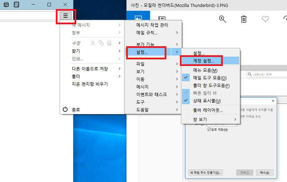The height and width of the screenshot is (182, 287).
Task: Click the Photos window title text
Action: (x=180, y=5)
